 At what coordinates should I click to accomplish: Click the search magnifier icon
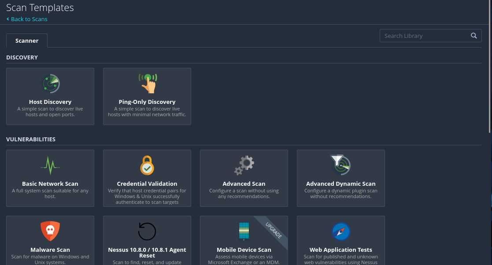click(x=474, y=36)
